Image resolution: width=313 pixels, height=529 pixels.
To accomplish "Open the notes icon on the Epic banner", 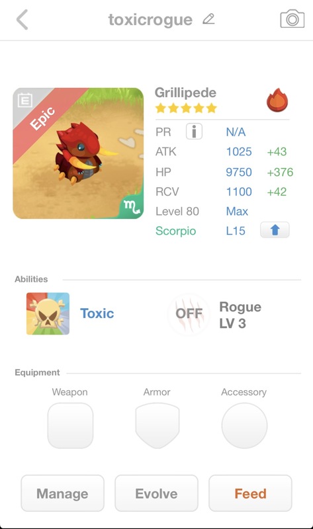I will click(24, 101).
